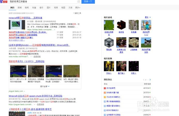This screenshot has width=179, height=116.
Task: Click the 我的世界建筑物 icon
Action: [146, 42]
